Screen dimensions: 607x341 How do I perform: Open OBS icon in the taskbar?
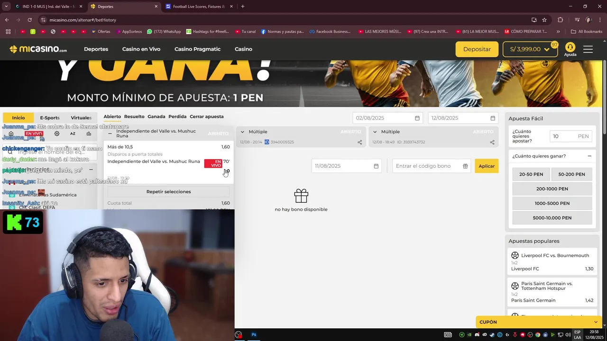pos(238,334)
